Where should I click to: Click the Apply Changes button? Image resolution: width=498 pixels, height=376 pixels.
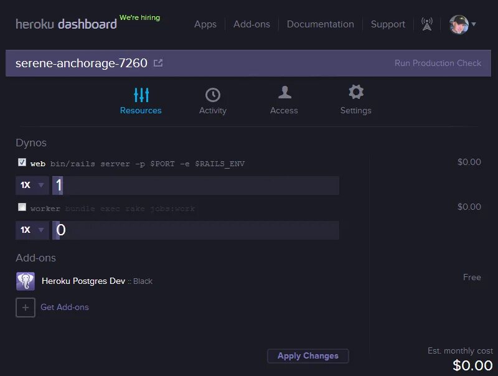tap(308, 356)
